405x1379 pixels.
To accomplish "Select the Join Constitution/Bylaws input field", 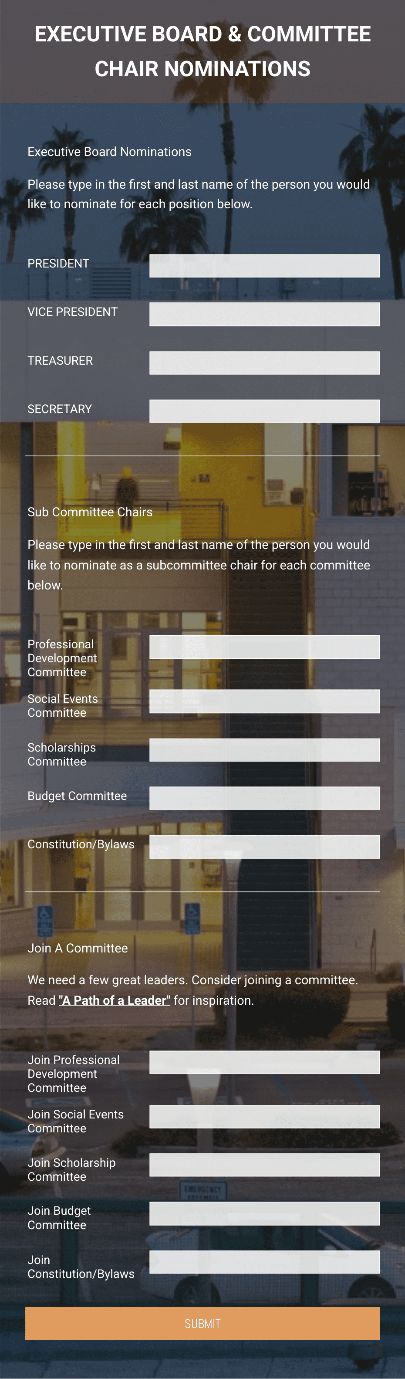I will [x=264, y=1261].
